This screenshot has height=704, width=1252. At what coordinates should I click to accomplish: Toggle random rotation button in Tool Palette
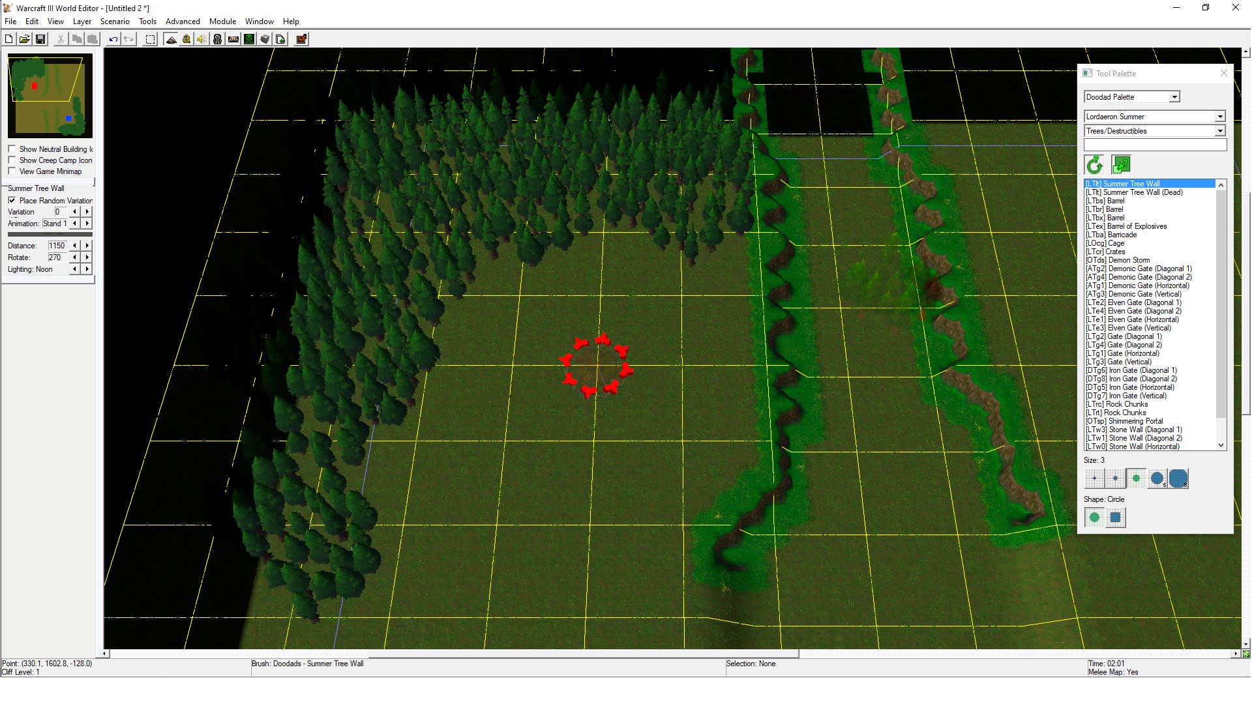tap(1094, 164)
